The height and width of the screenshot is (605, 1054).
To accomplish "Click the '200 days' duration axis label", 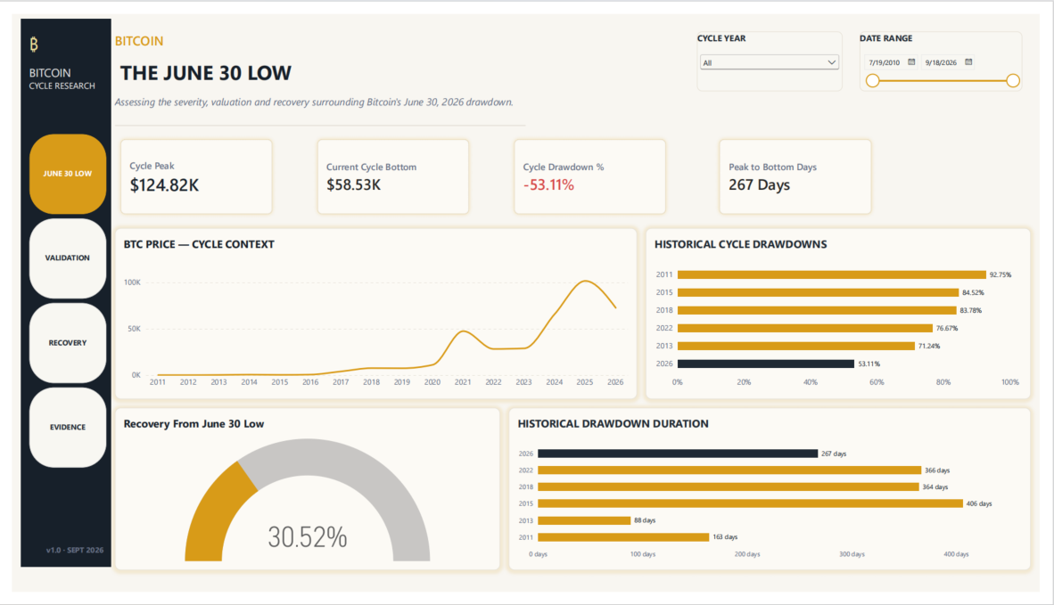I will [x=747, y=554].
